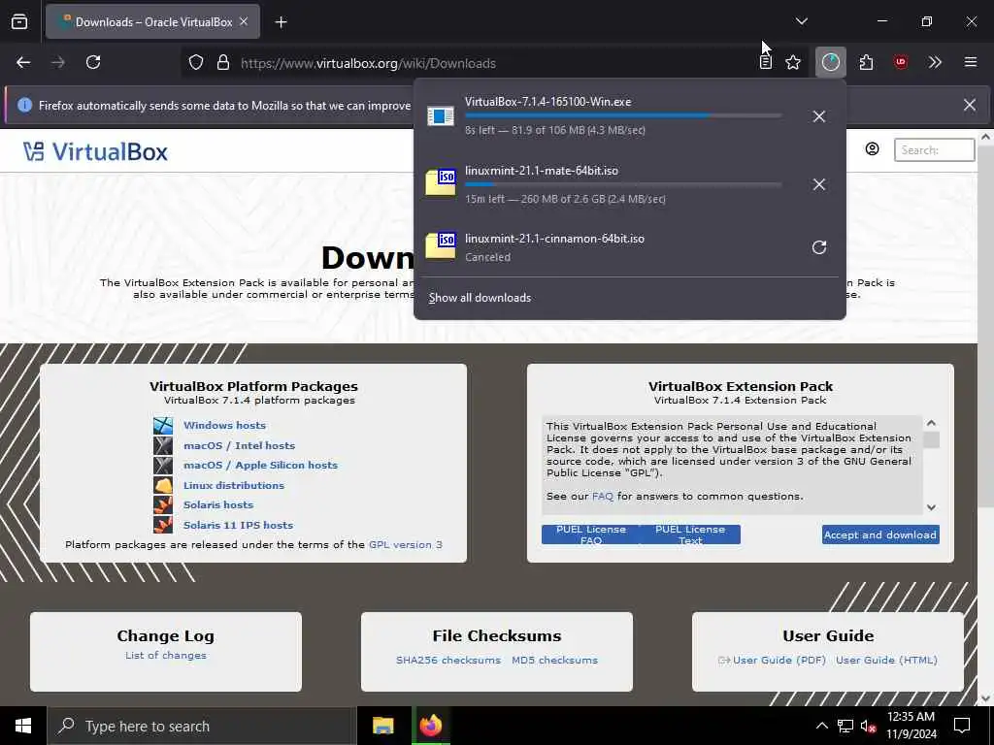Click linuxmint mate download progress bar
The image size is (994, 745).
(623, 184)
